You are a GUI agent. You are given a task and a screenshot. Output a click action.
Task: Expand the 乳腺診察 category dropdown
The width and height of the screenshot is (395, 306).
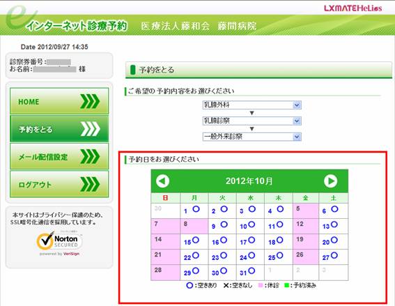coord(252,121)
